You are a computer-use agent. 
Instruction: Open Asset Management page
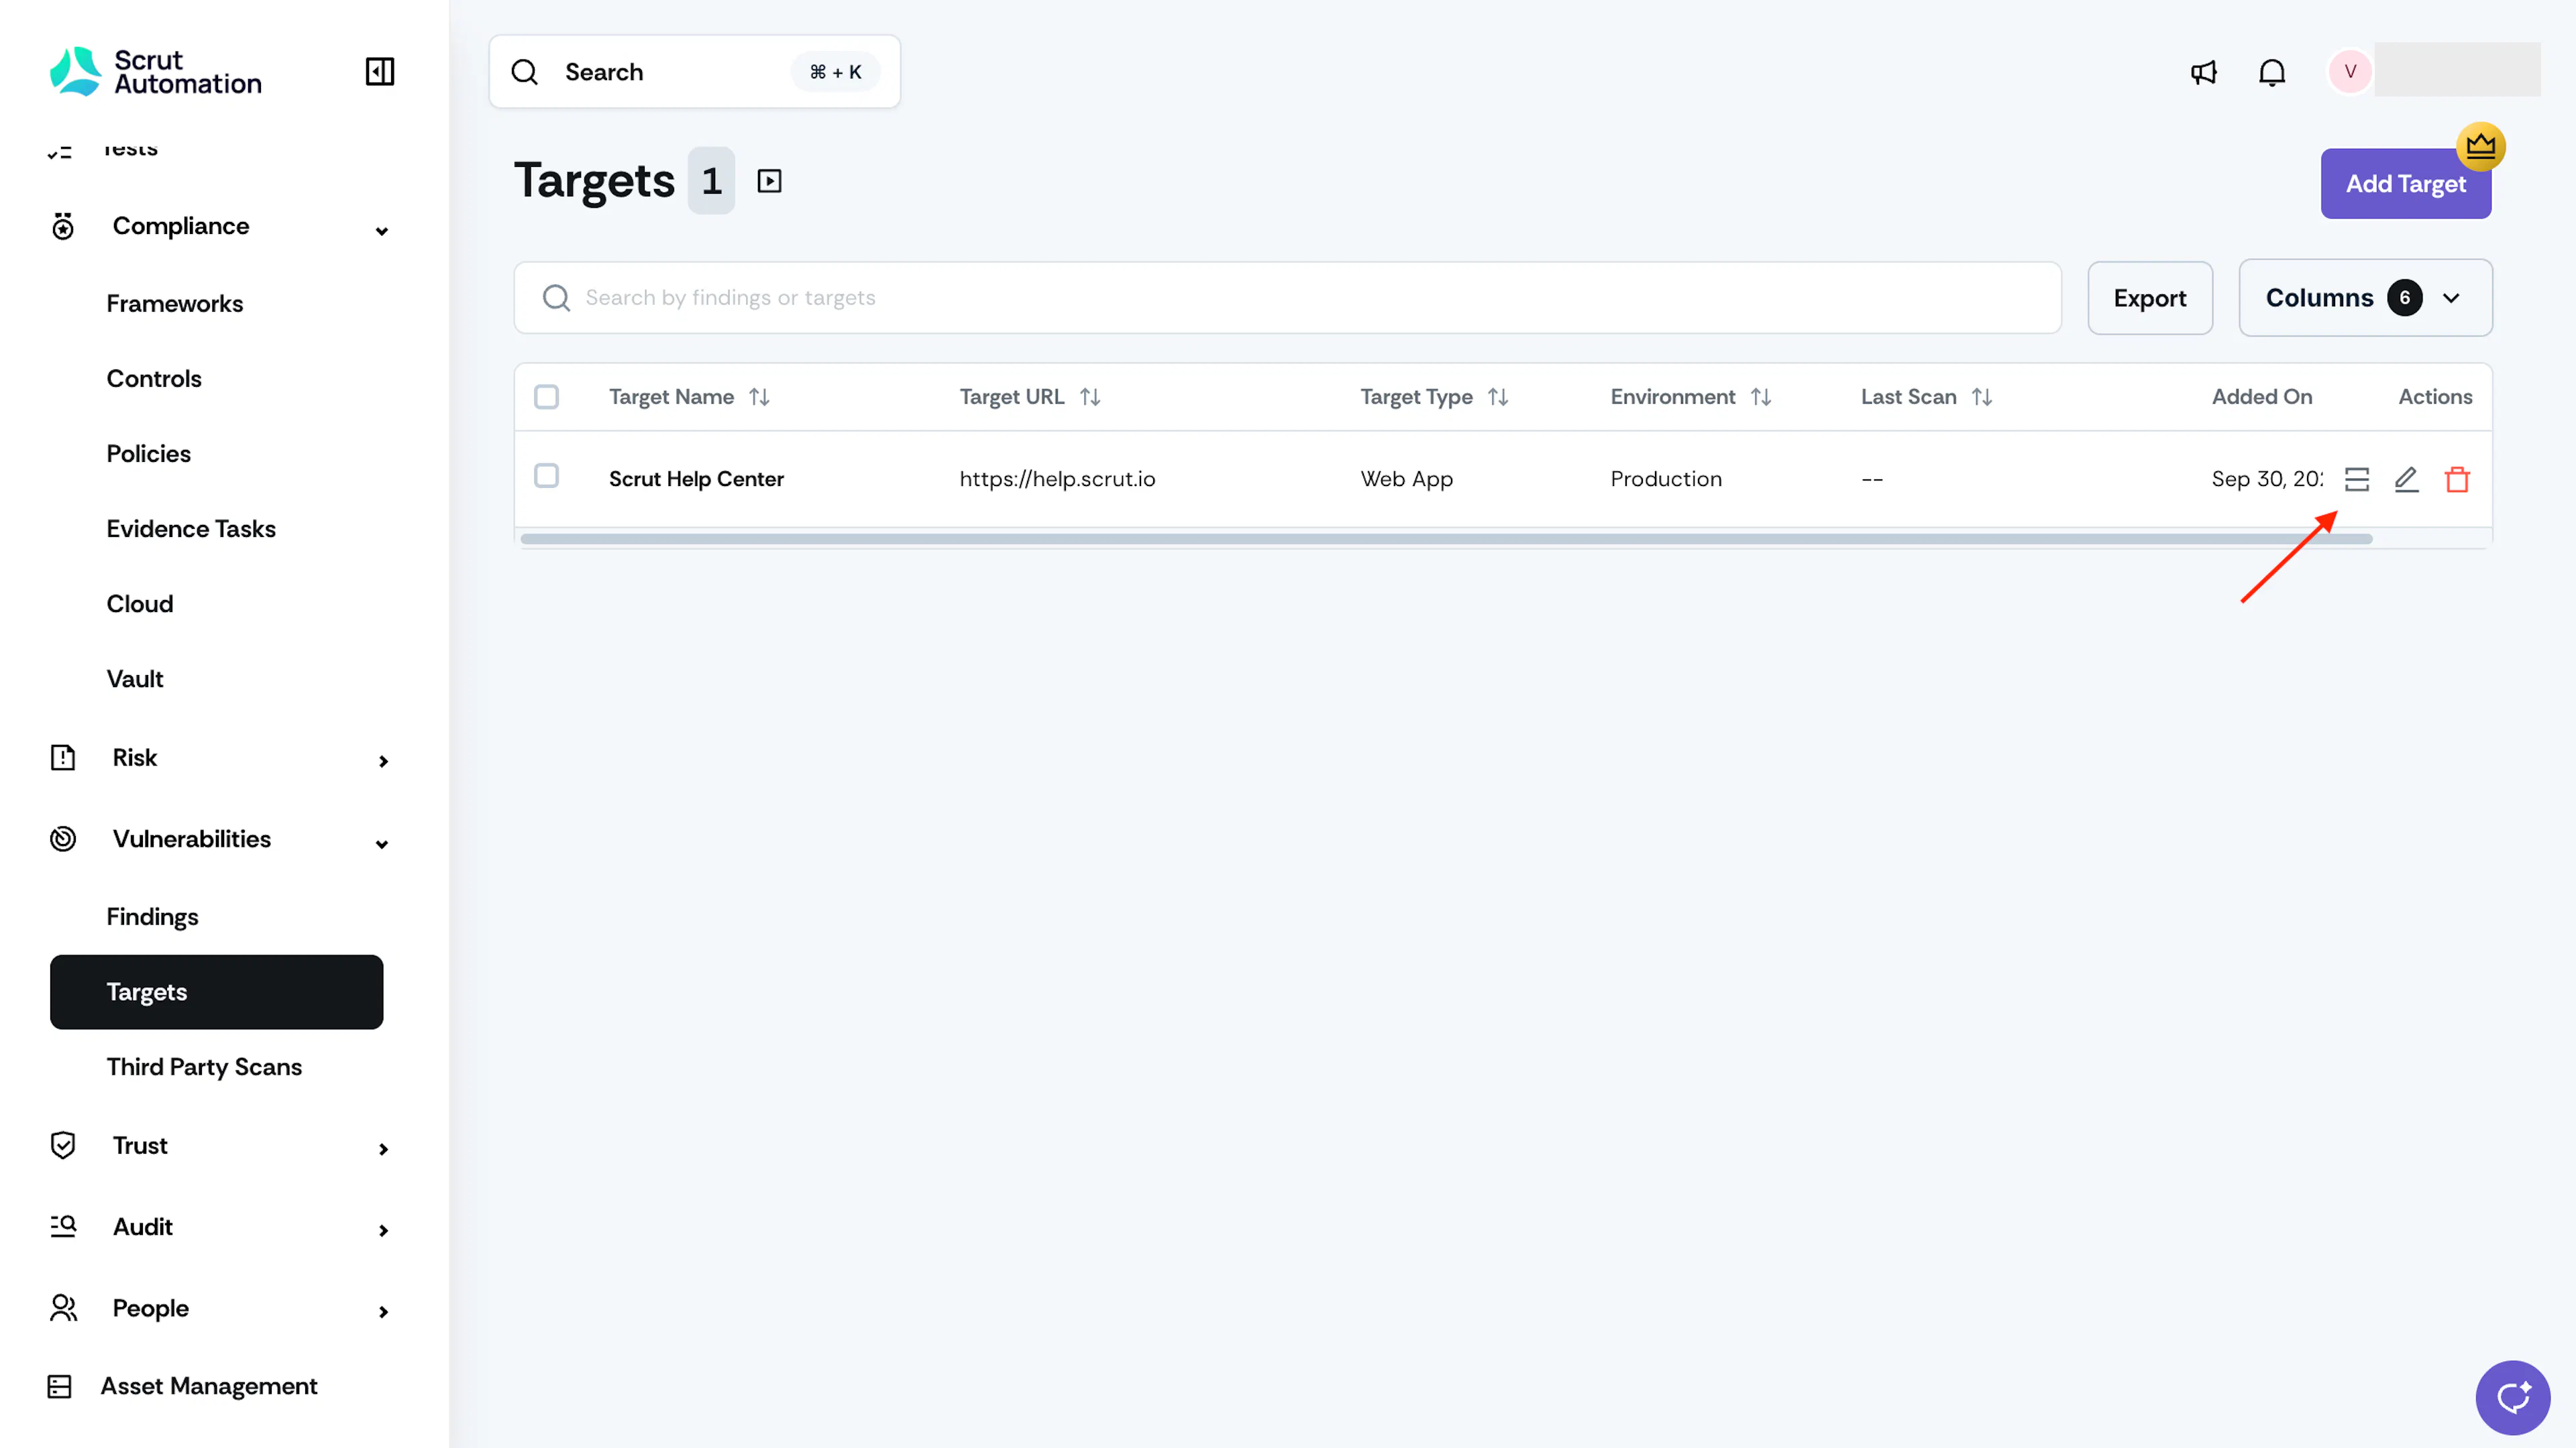click(x=209, y=1386)
